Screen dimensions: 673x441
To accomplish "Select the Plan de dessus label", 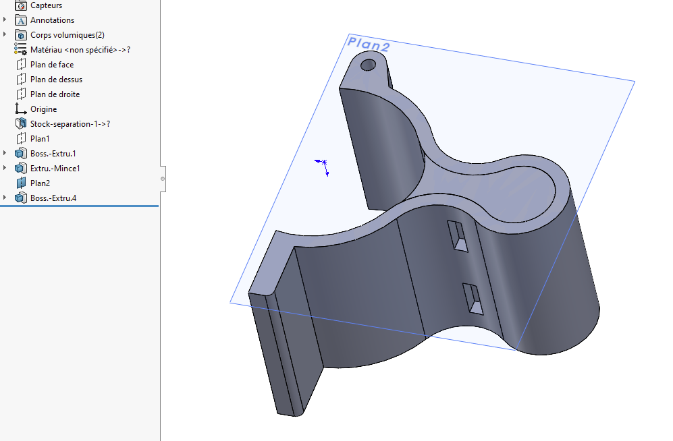I will coord(56,80).
